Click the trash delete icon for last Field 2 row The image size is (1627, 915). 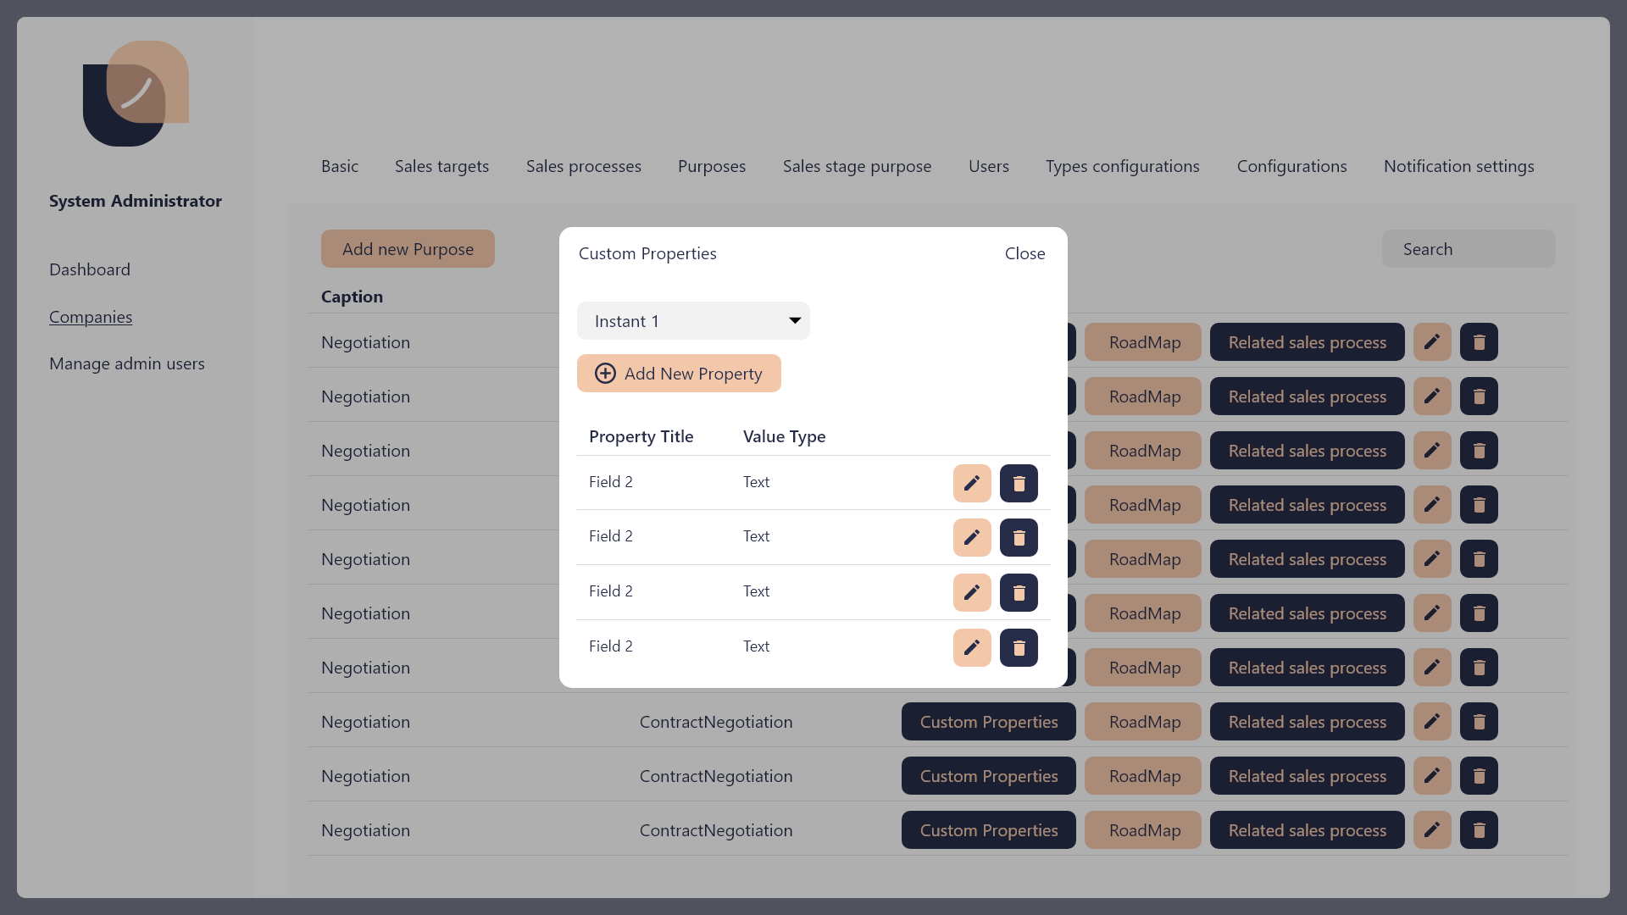pos(1019,647)
